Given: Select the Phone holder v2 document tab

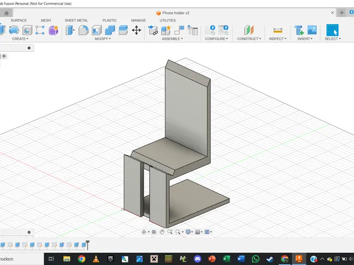Looking at the screenshot, I should point(173,13).
